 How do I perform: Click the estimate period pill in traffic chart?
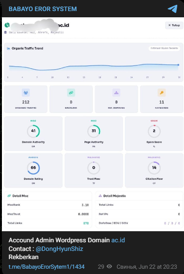(x=164, y=48)
